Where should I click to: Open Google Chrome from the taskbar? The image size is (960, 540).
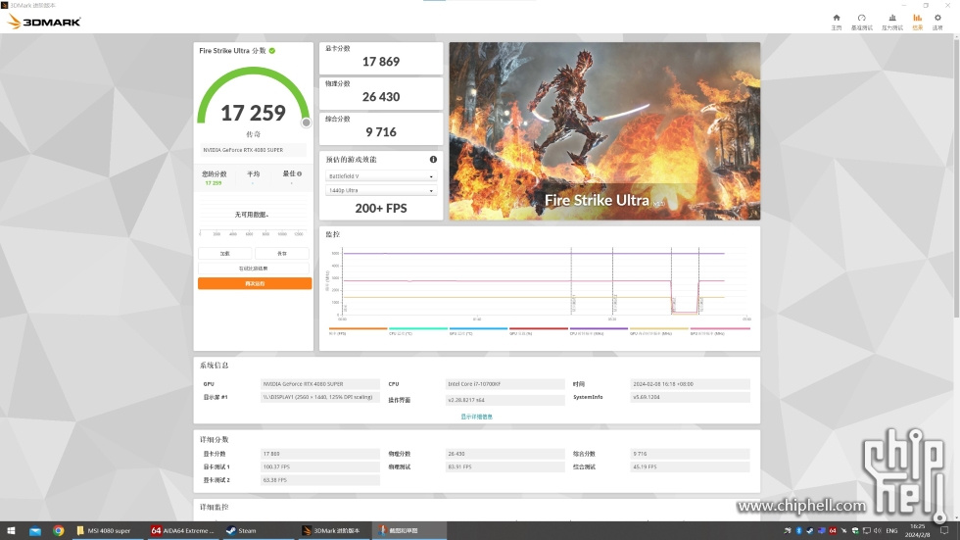(x=58, y=531)
